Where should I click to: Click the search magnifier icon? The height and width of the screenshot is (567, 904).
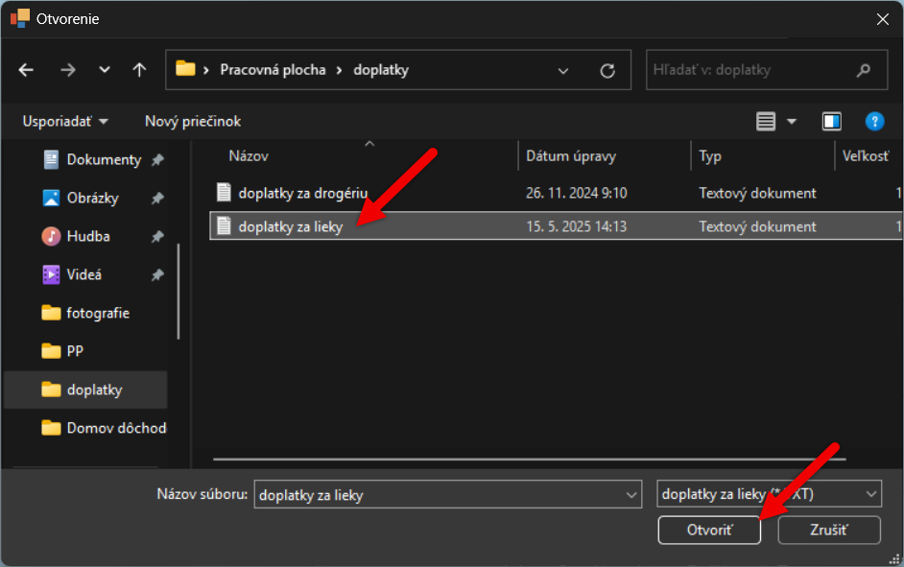point(863,70)
